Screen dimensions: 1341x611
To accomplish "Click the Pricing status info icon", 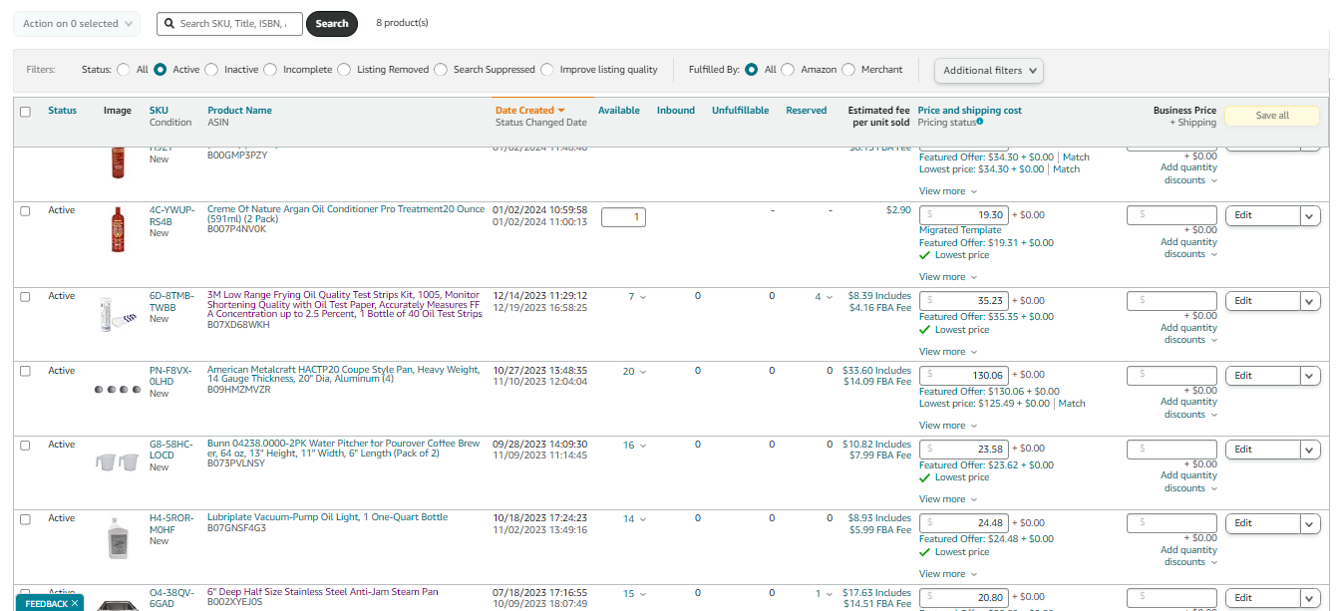I will coord(980,122).
